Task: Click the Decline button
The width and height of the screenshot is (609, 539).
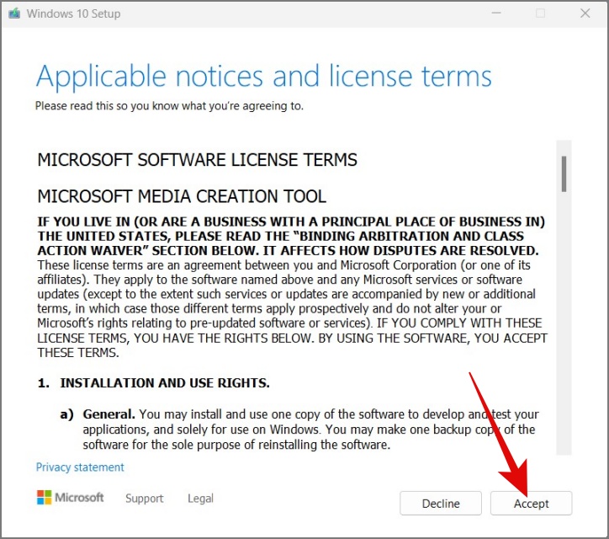Action: tap(441, 504)
